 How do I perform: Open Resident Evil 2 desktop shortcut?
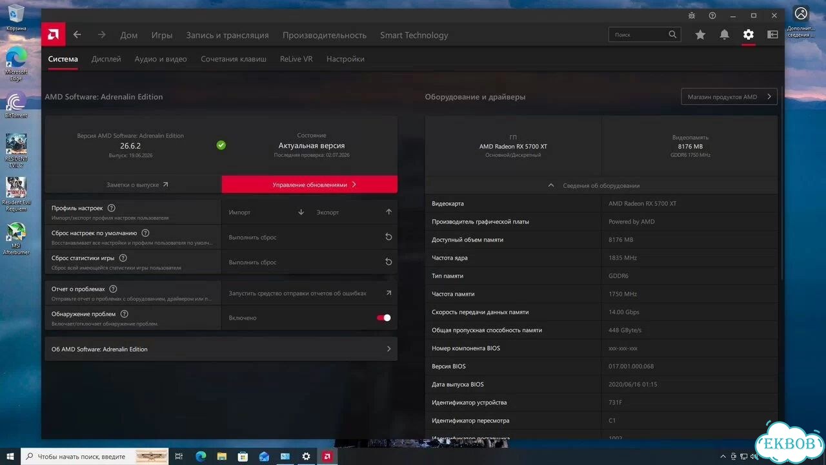click(x=16, y=150)
